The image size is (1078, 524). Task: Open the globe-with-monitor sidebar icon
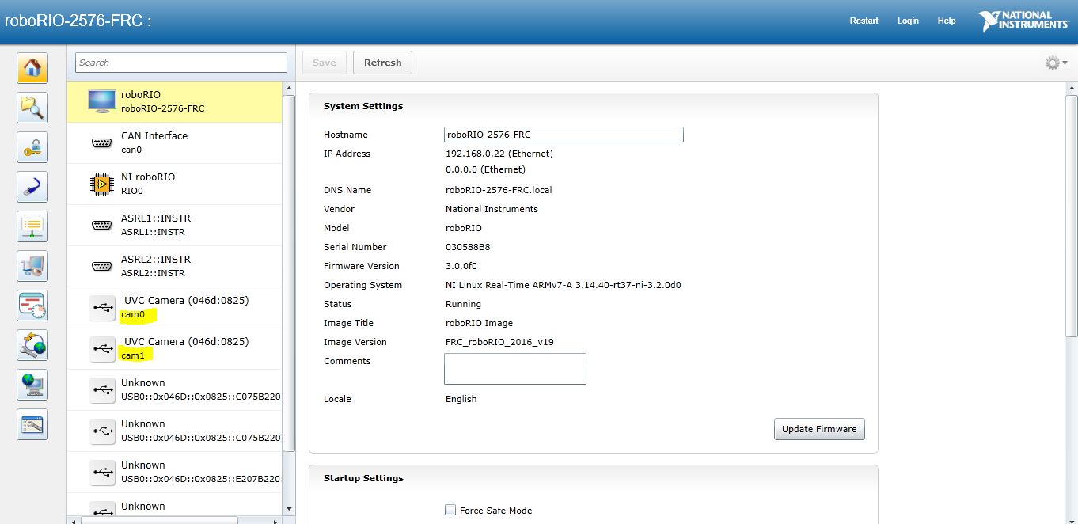tap(32, 385)
